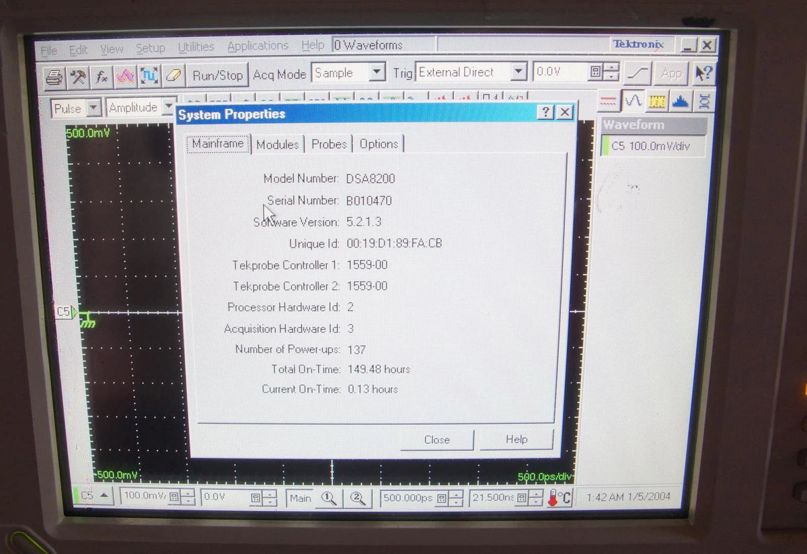
Task: Open the Pulse measurement type dropdown
Action: (93, 108)
